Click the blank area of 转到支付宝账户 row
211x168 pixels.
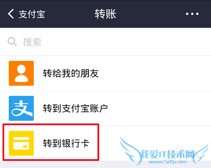(x=159, y=108)
